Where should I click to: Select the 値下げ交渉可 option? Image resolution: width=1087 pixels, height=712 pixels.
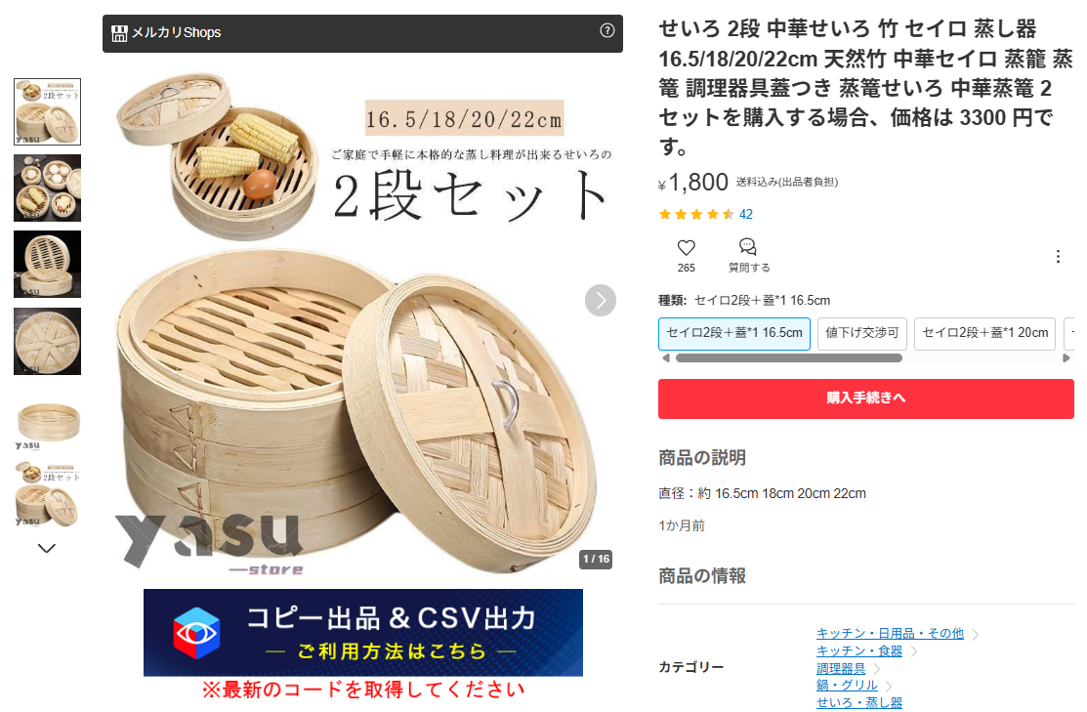point(861,333)
